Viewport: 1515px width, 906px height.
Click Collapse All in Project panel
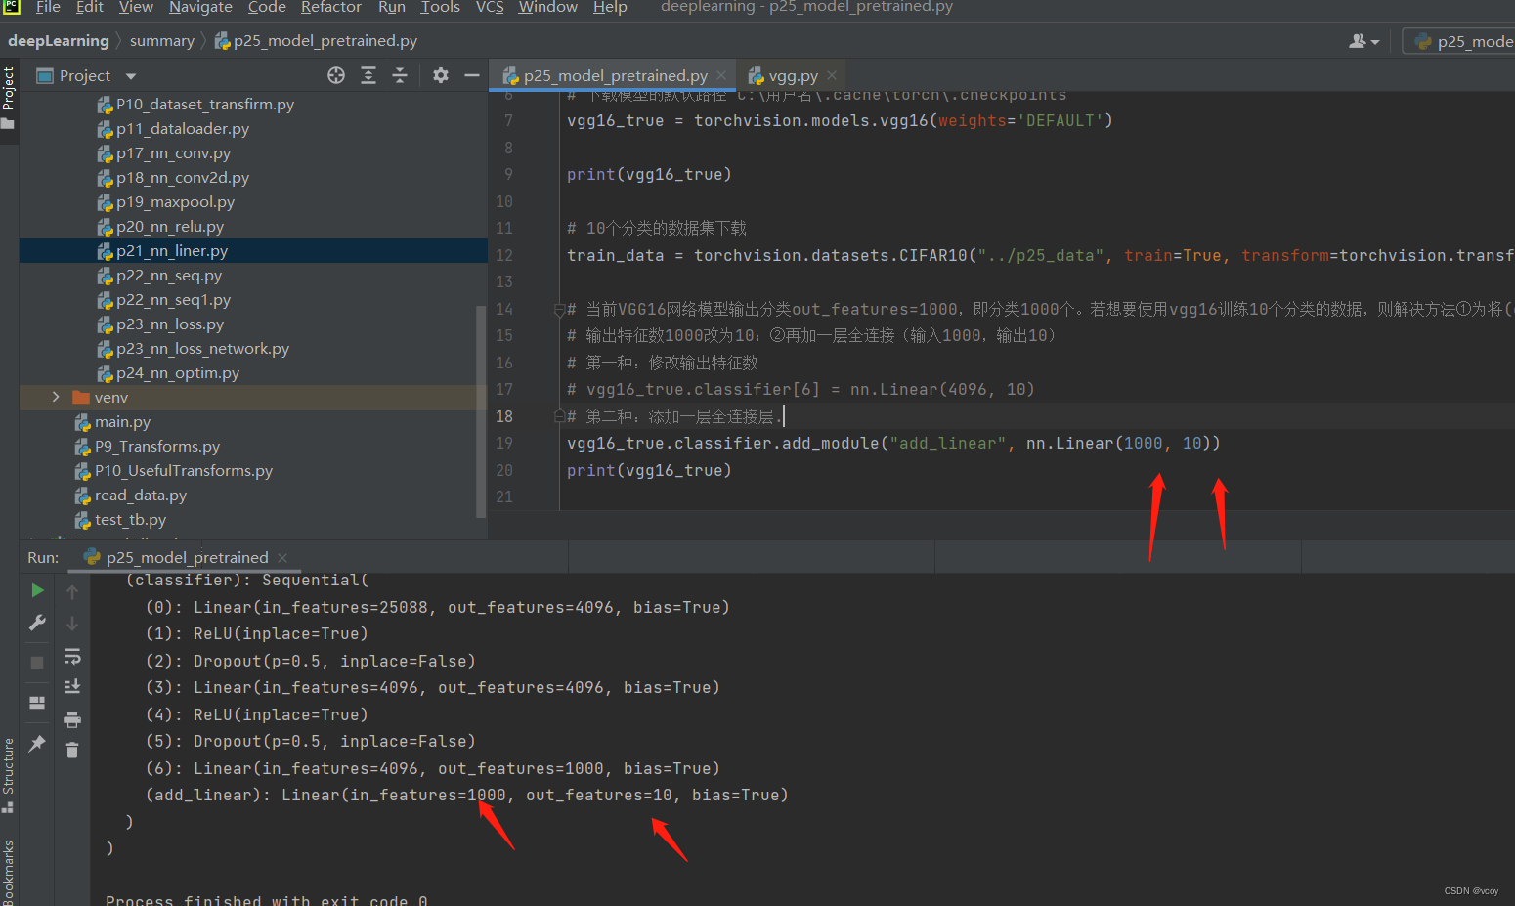tap(400, 75)
